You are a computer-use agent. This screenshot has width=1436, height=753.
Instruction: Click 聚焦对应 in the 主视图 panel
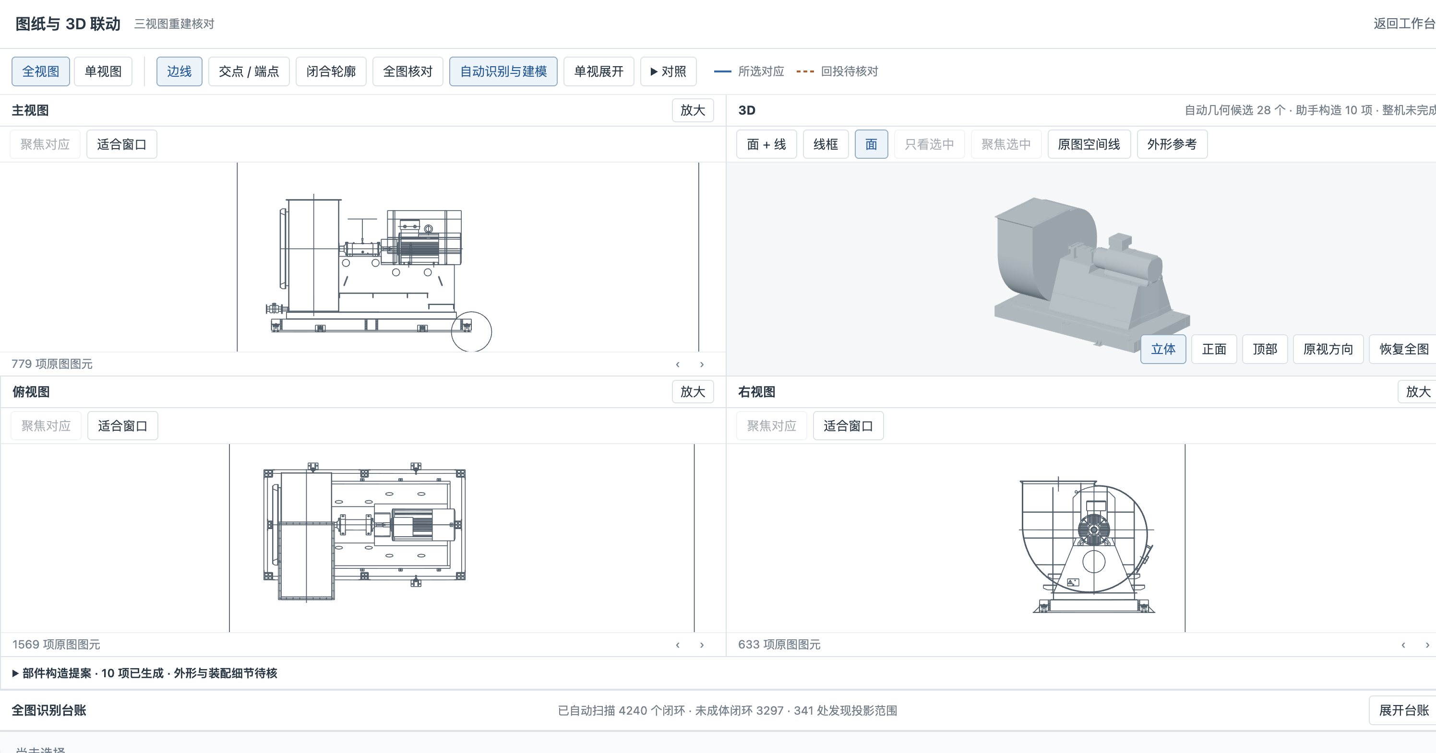click(x=45, y=144)
